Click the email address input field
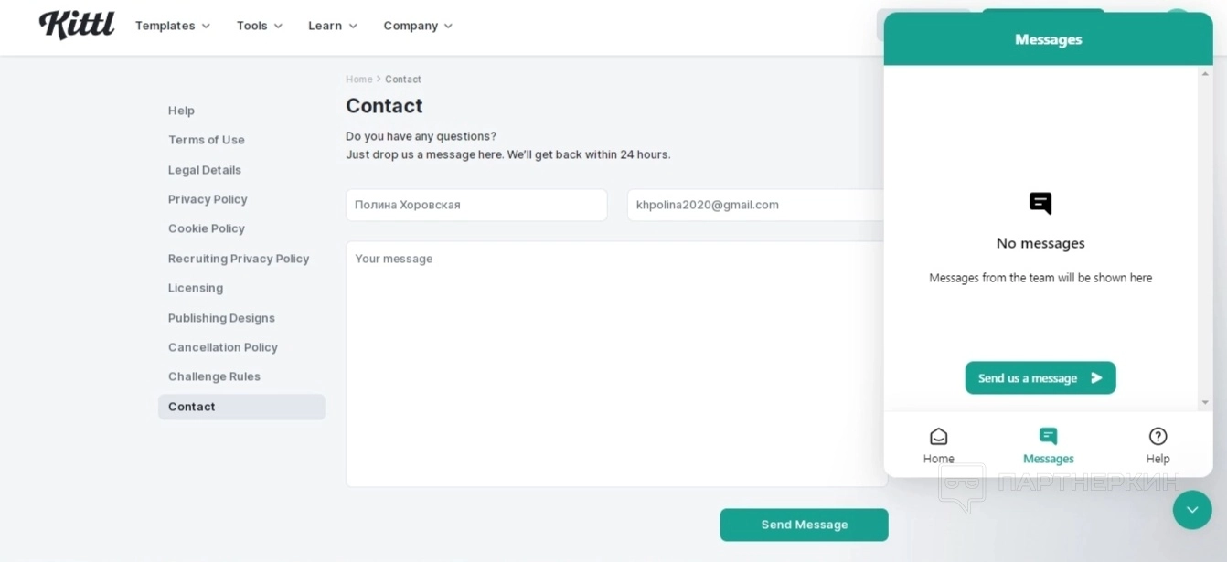Screen dimensions: 1227x562 pos(754,205)
